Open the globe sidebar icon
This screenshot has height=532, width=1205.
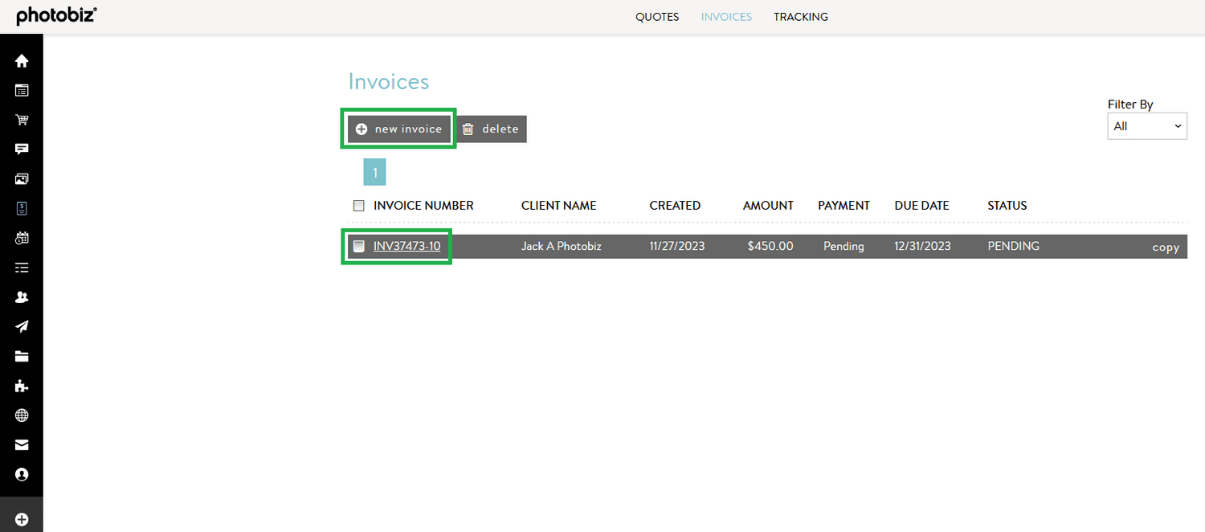click(x=22, y=415)
